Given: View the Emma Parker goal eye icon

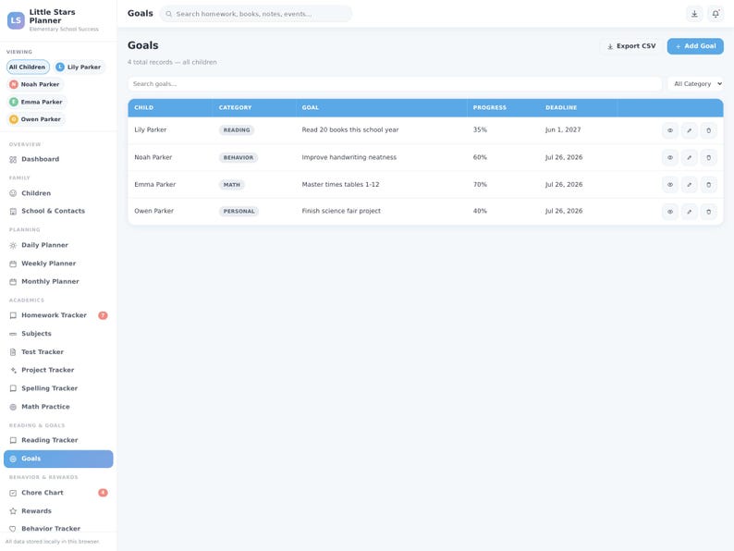Looking at the screenshot, I should coord(670,185).
